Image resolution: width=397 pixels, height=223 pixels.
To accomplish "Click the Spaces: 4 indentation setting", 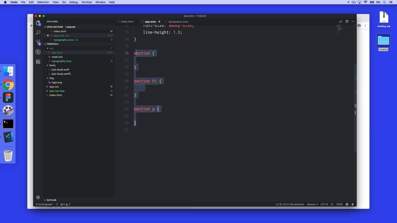I will tap(312, 204).
